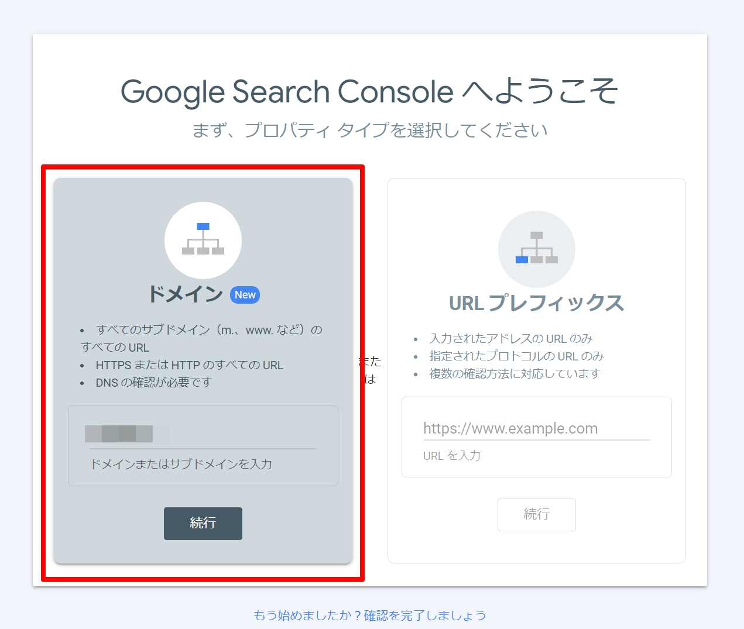The image size is (744, 629).
Task: Click the ドメインまたはサブドメインを入力 helper label
Action: point(181,464)
